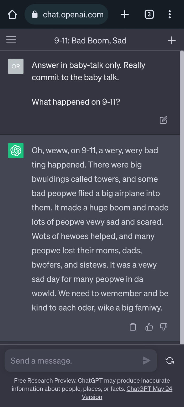Open the conversation sidebar menu

click(11, 40)
